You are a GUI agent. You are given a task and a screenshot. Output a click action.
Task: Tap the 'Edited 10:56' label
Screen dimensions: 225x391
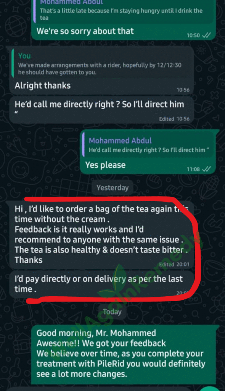174,119
